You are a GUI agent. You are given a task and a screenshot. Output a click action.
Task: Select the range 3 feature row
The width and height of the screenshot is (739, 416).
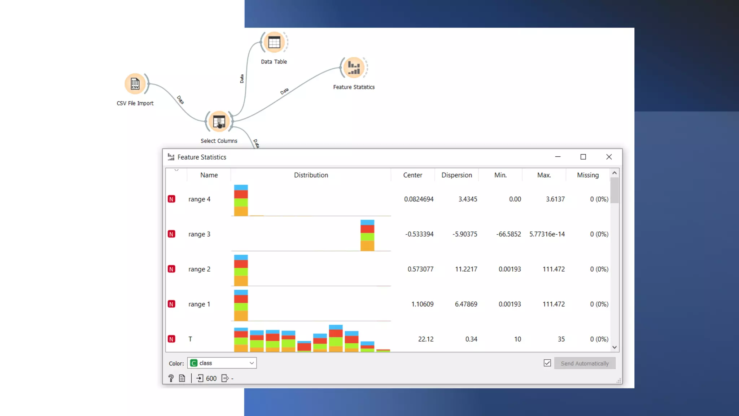tap(199, 234)
